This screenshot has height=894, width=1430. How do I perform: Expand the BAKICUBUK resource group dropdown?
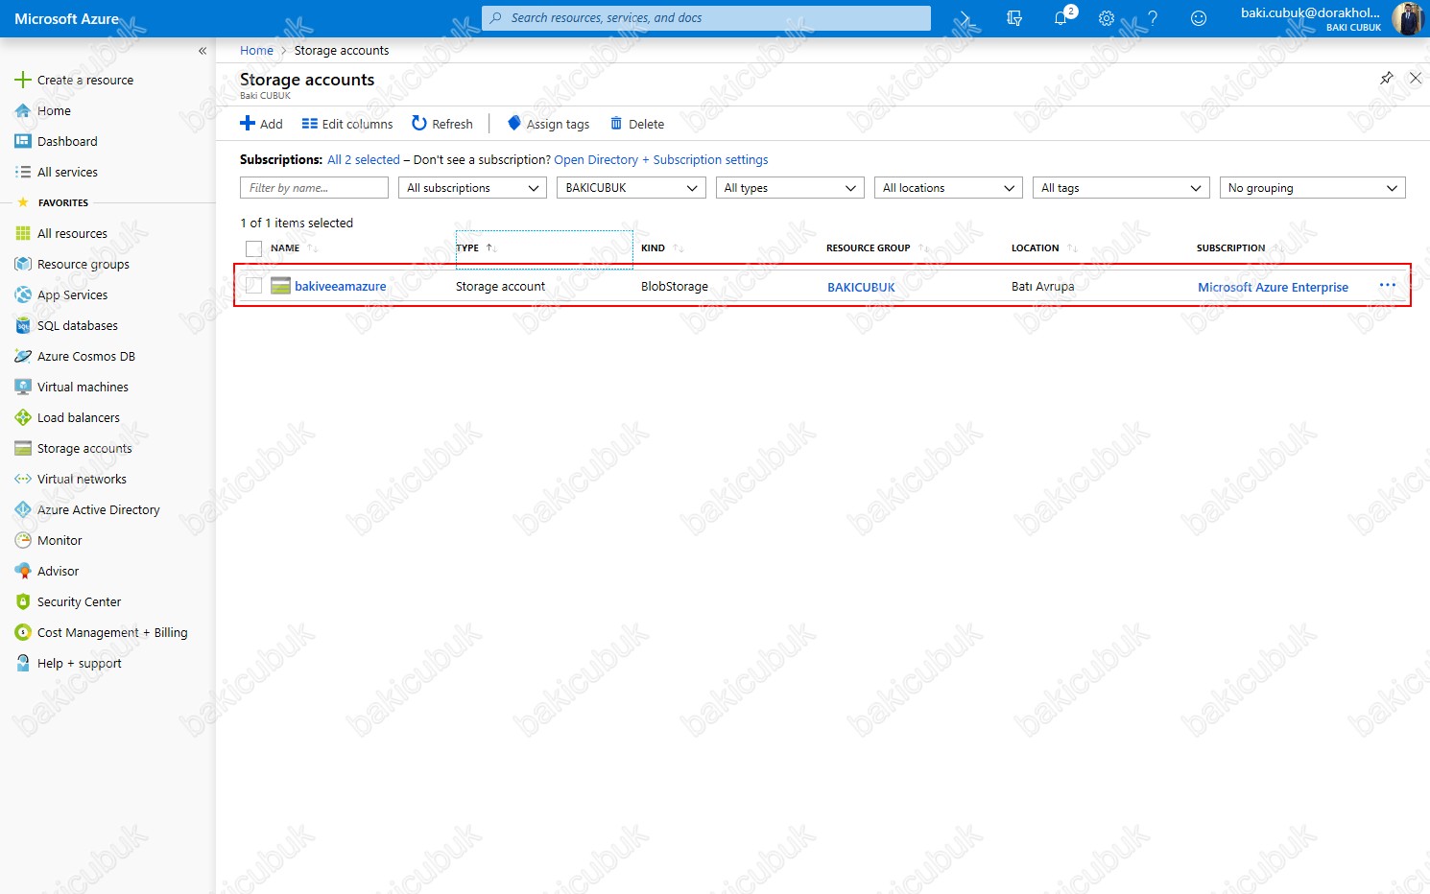click(x=632, y=188)
